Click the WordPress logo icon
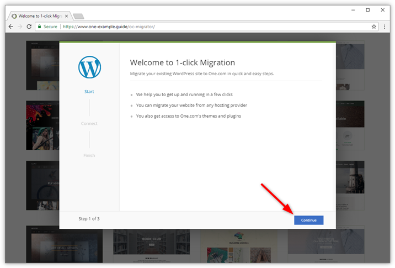The width and height of the screenshot is (395, 268). (x=89, y=67)
